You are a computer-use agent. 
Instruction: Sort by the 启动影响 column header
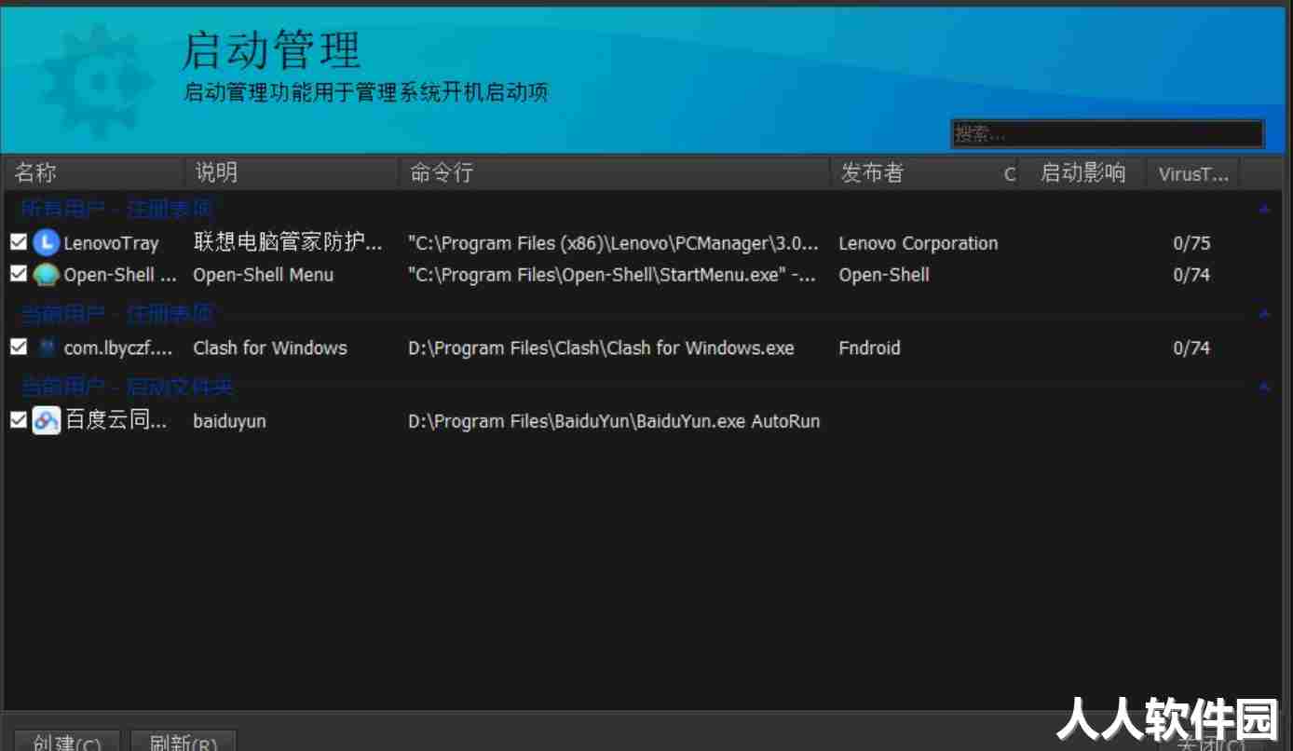pyautogui.click(x=1082, y=173)
